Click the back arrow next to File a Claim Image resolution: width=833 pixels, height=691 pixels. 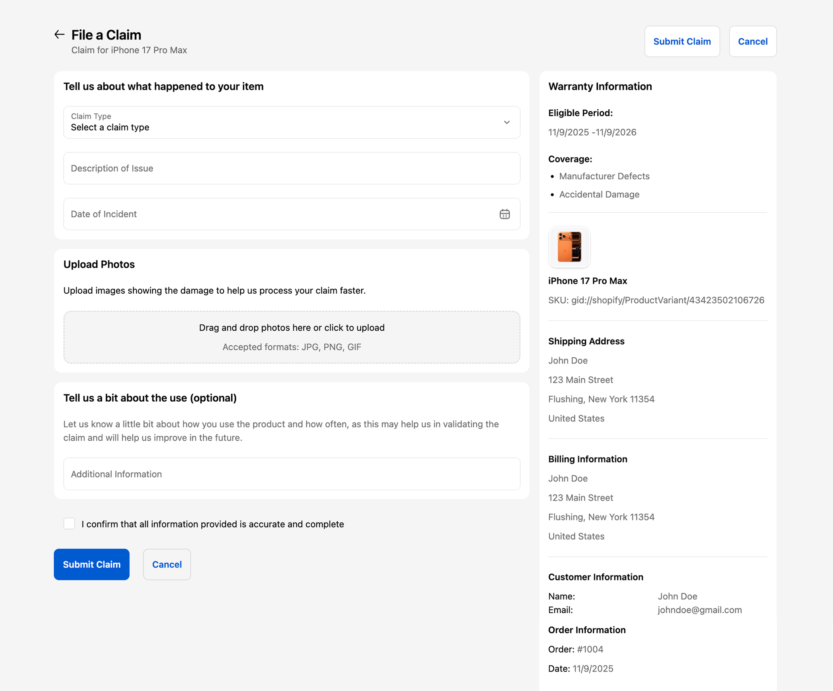click(x=59, y=35)
